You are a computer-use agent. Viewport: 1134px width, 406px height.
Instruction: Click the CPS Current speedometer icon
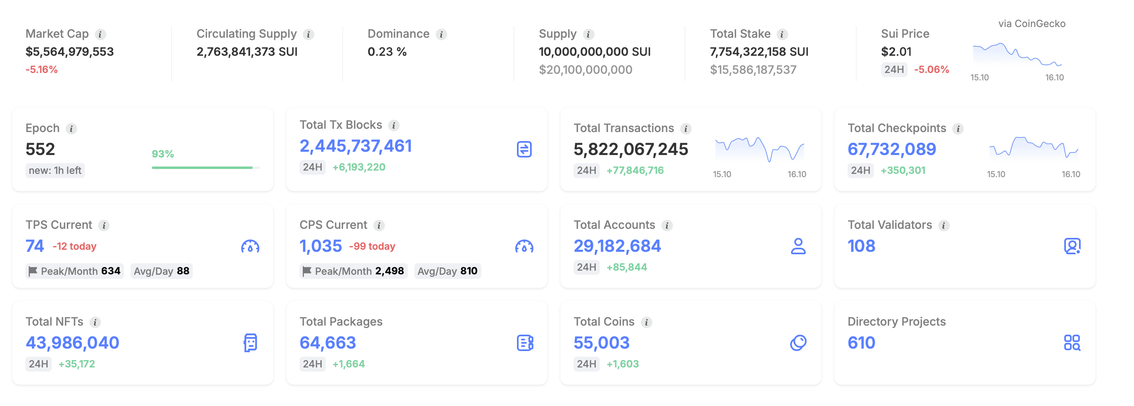coord(524,246)
